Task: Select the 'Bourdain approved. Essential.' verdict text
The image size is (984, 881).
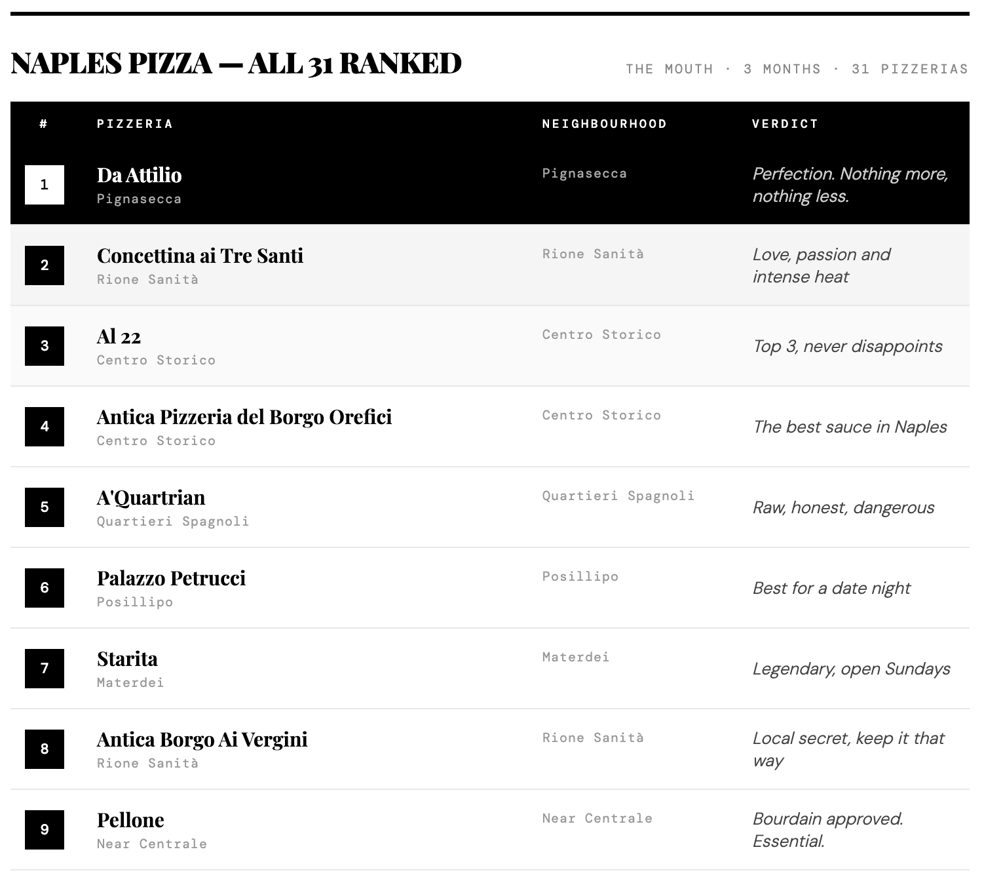Action: click(827, 830)
